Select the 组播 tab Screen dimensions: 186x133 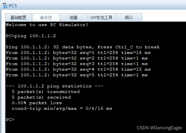[74, 18]
